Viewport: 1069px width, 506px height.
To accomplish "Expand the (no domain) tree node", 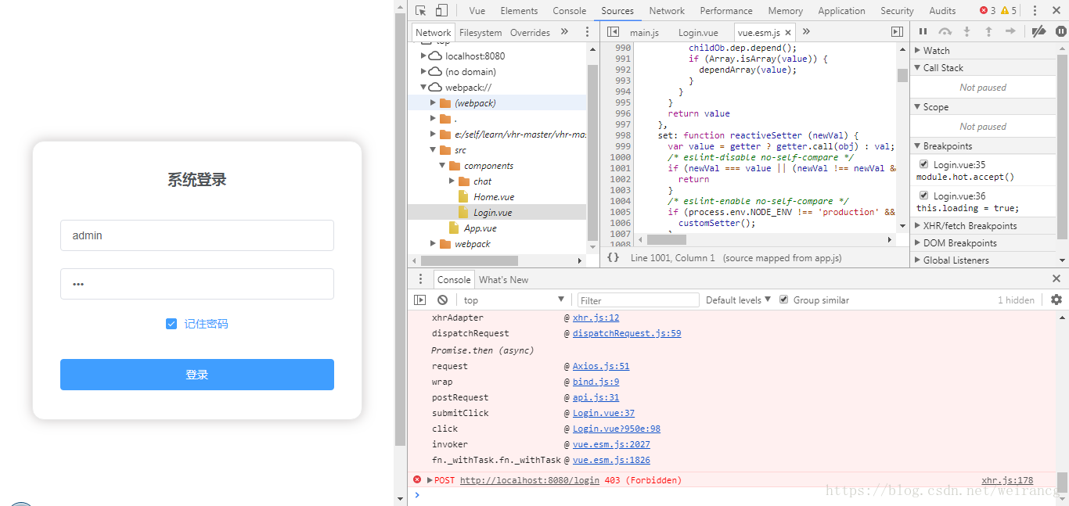I will [423, 71].
